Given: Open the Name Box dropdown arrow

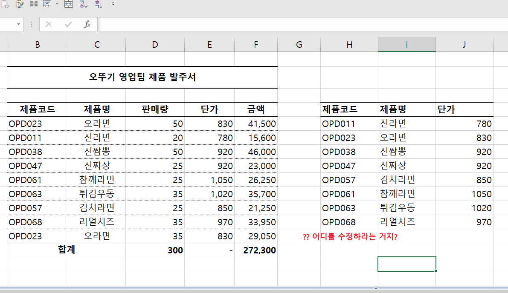Looking at the screenshot, I should [x=18, y=24].
